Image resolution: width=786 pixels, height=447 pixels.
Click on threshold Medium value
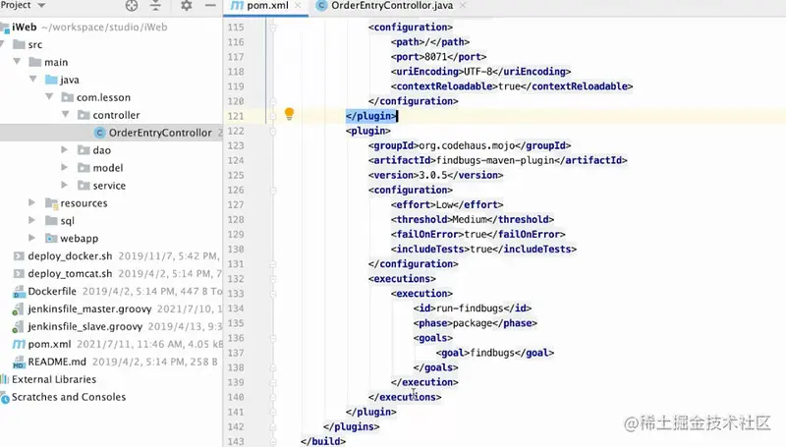click(470, 219)
